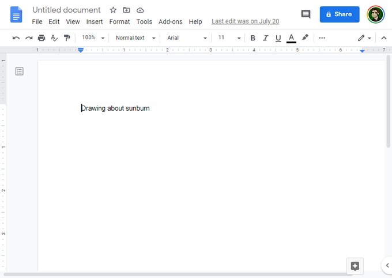
Task: Activate the paint format tool
Action: [67, 38]
